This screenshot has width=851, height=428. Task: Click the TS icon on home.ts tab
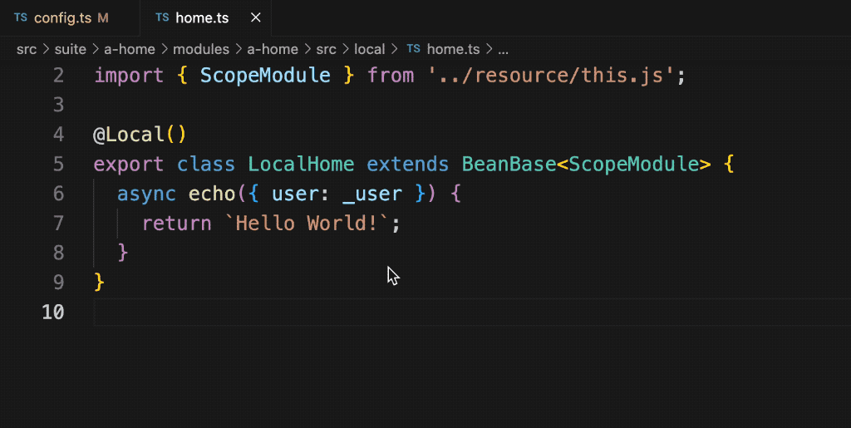pos(162,18)
